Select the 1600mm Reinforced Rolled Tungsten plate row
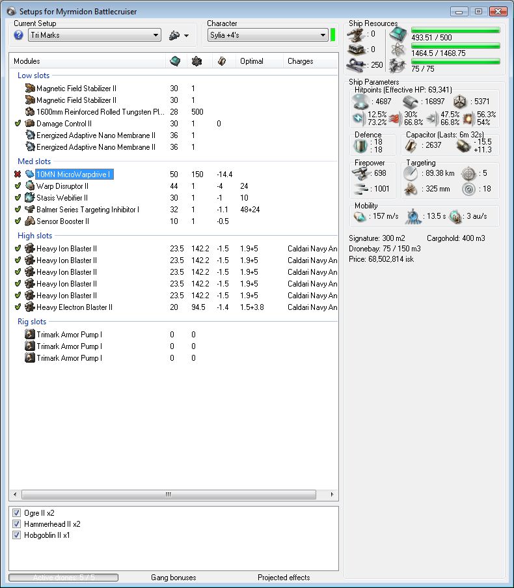Viewport: 514px width, 588px height. (x=174, y=112)
